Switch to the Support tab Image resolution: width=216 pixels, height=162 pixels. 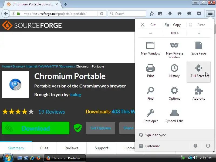[102, 148]
